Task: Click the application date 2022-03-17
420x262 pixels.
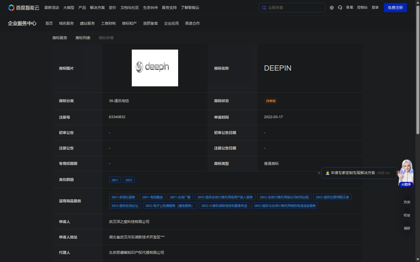Action: point(273,117)
